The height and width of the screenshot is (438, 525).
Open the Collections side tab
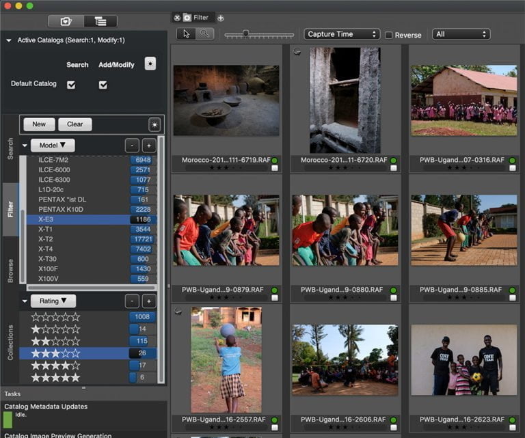(x=10, y=342)
